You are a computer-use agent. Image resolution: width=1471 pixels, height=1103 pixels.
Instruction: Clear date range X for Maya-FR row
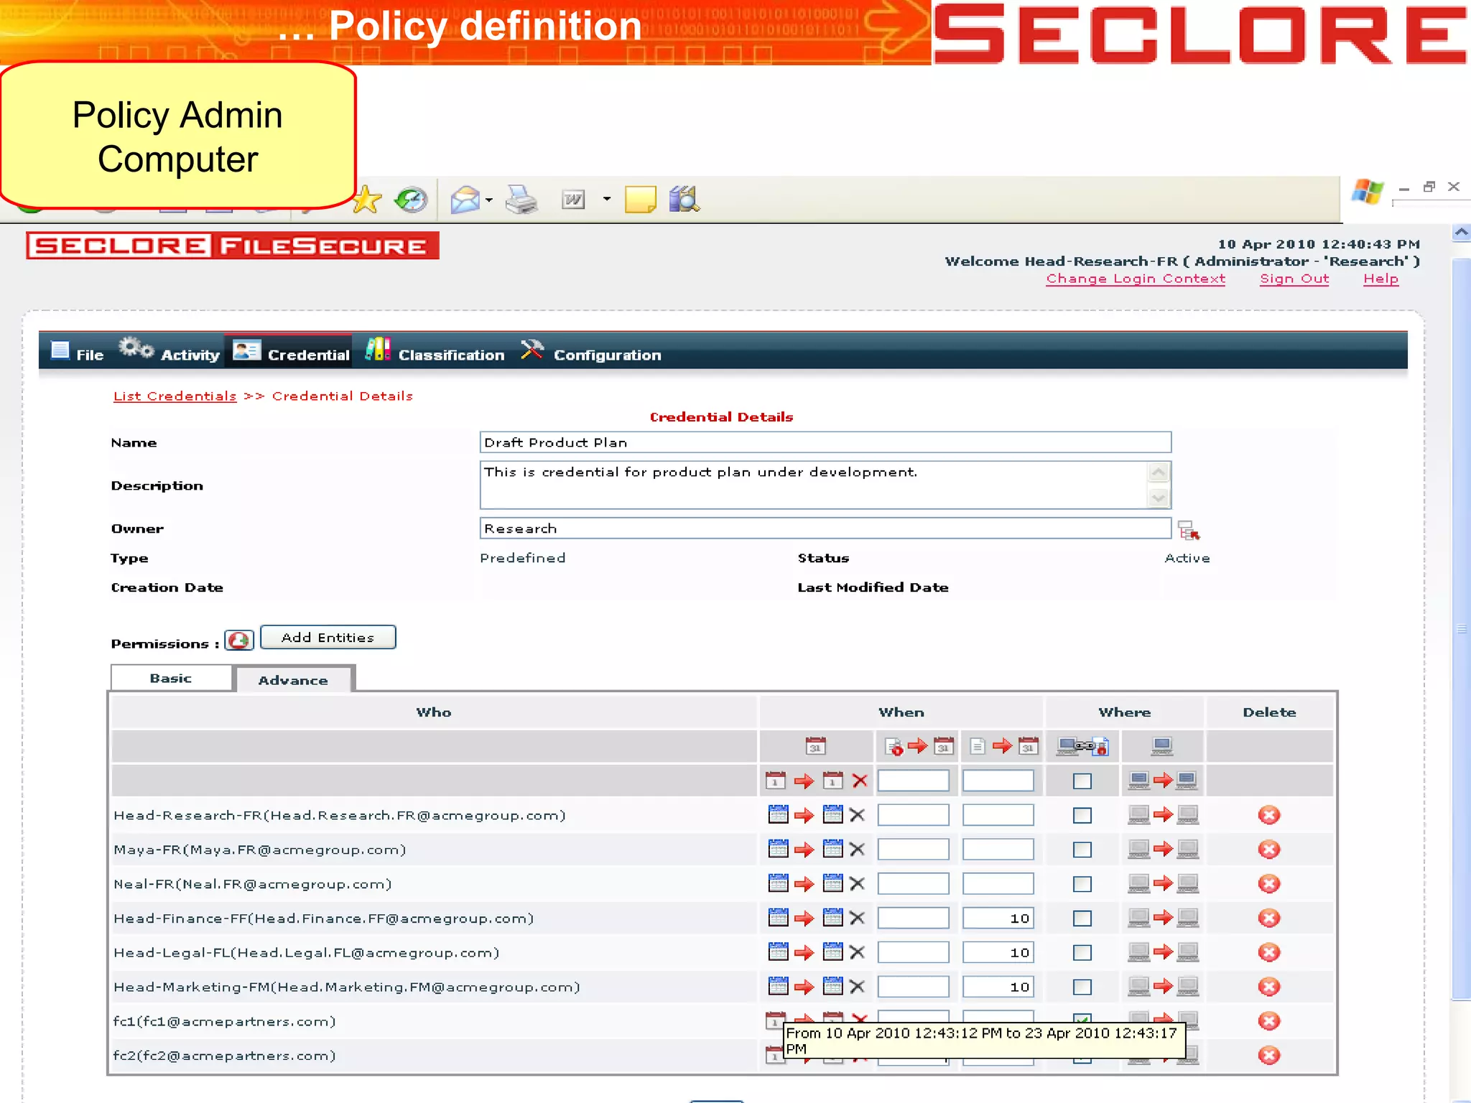(x=857, y=850)
